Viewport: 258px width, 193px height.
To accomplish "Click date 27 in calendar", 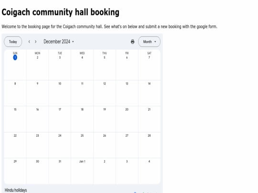I will [x=127, y=135].
